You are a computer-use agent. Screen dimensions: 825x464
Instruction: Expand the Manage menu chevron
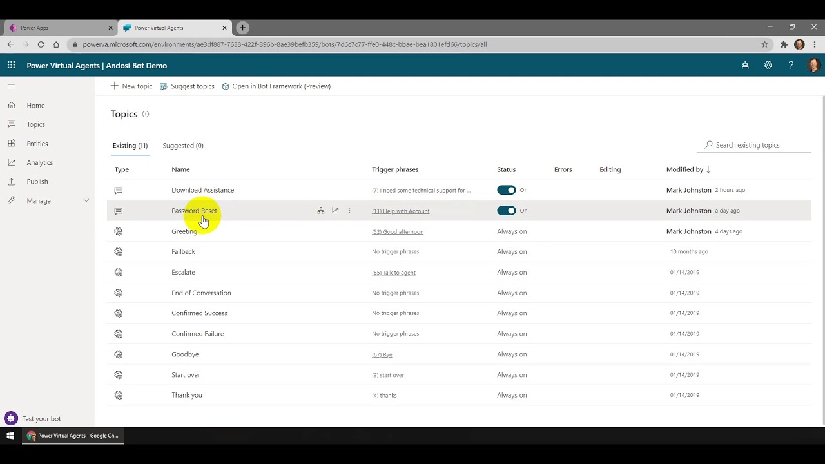tap(86, 200)
